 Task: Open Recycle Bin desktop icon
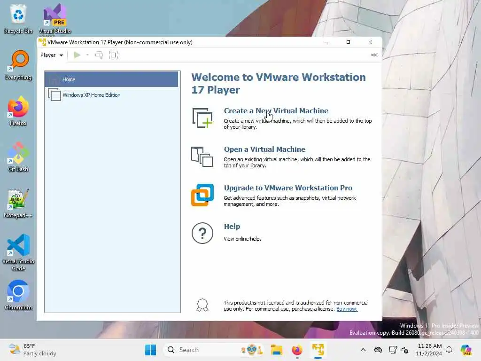(x=18, y=19)
